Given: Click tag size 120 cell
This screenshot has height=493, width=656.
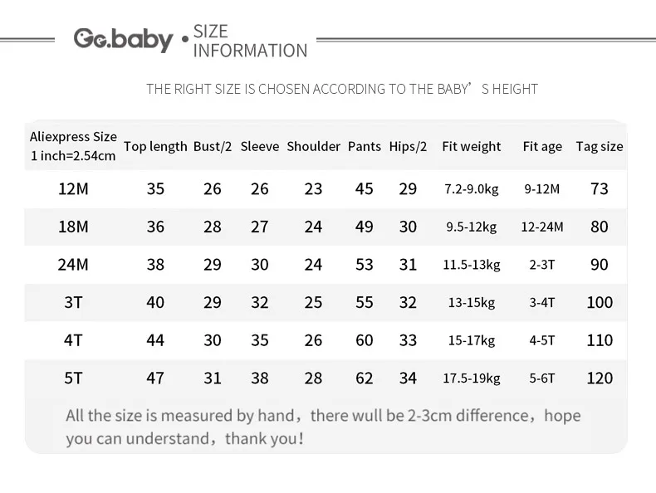Looking at the screenshot, I should [600, 378].
